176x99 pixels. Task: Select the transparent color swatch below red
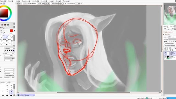11,33
